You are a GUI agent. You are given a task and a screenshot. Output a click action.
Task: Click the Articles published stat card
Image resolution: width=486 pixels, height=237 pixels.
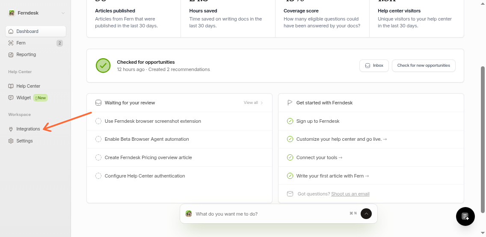pos(134,18)
